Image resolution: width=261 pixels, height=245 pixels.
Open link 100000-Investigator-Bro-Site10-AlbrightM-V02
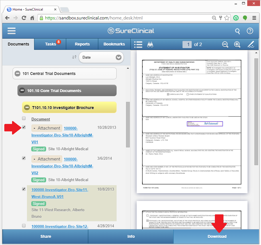62,166
